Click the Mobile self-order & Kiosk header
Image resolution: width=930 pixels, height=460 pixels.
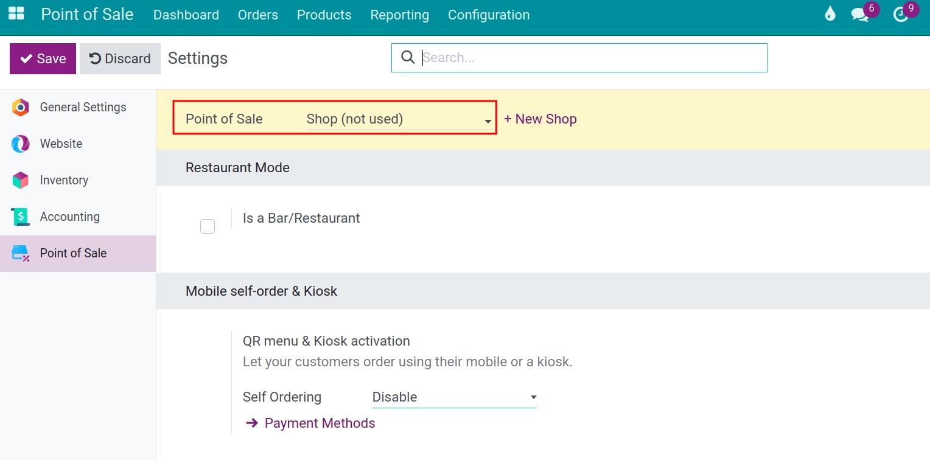(x=261, y=291)
